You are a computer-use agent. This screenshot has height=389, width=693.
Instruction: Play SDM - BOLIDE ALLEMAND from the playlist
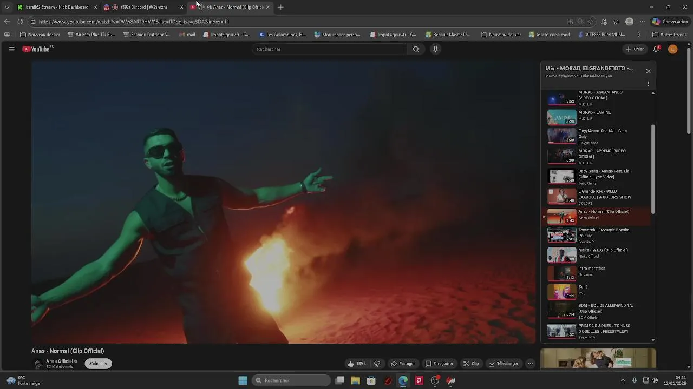pyautogui.click(x=598, y=311)
